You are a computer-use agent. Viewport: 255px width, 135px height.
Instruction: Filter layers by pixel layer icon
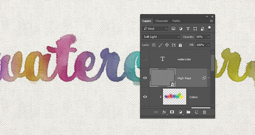click(x=173, y=29)
